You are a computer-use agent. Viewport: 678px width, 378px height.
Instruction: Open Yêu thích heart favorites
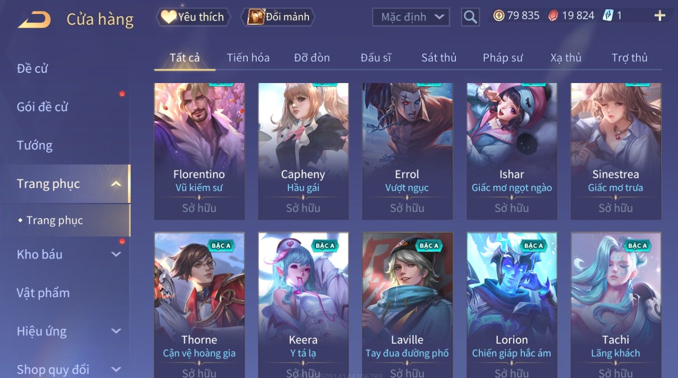193,17
